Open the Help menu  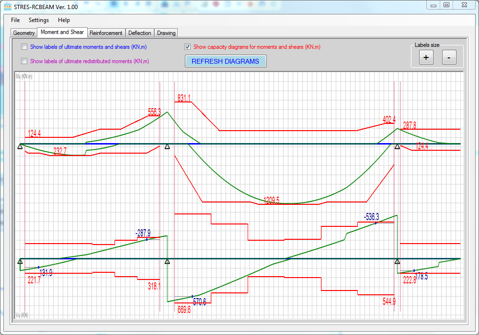pyautogui.click(x=64, y=20)
